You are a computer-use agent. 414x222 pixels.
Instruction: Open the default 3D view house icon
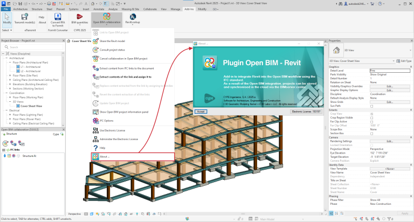coord(93,4)
